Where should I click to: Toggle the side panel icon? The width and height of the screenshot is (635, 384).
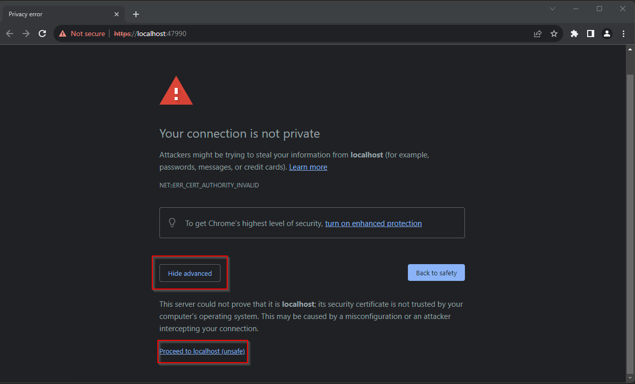click(x=591, y=34)
